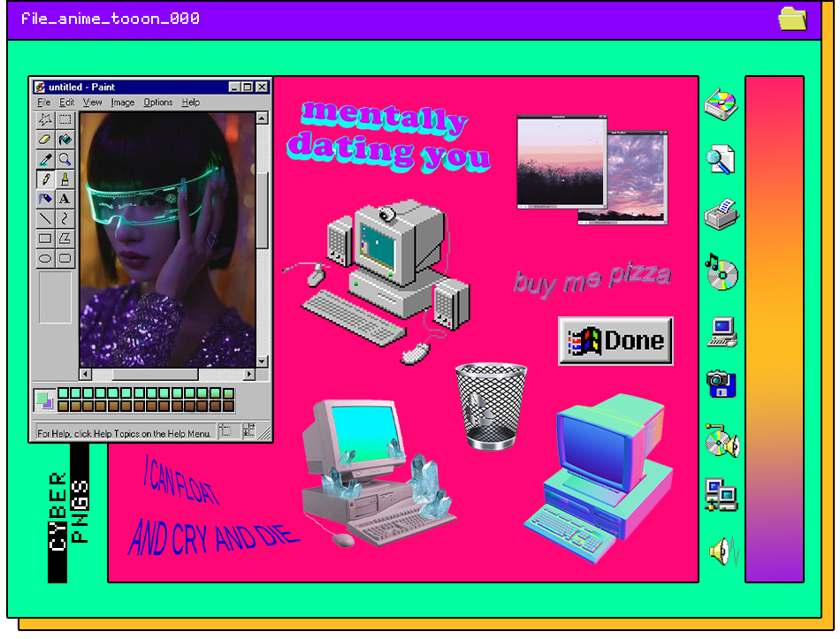Screen dimensions: 840x639
Task: Open the Edit menu in Paint
Action: 66,103
